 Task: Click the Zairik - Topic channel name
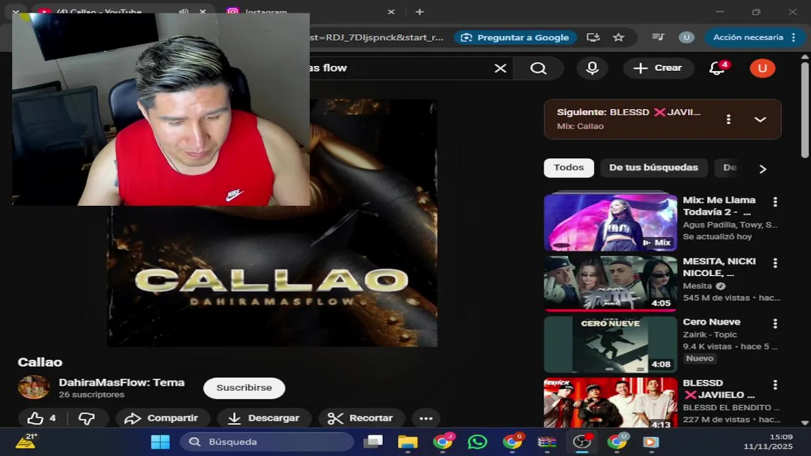[710, 334]
